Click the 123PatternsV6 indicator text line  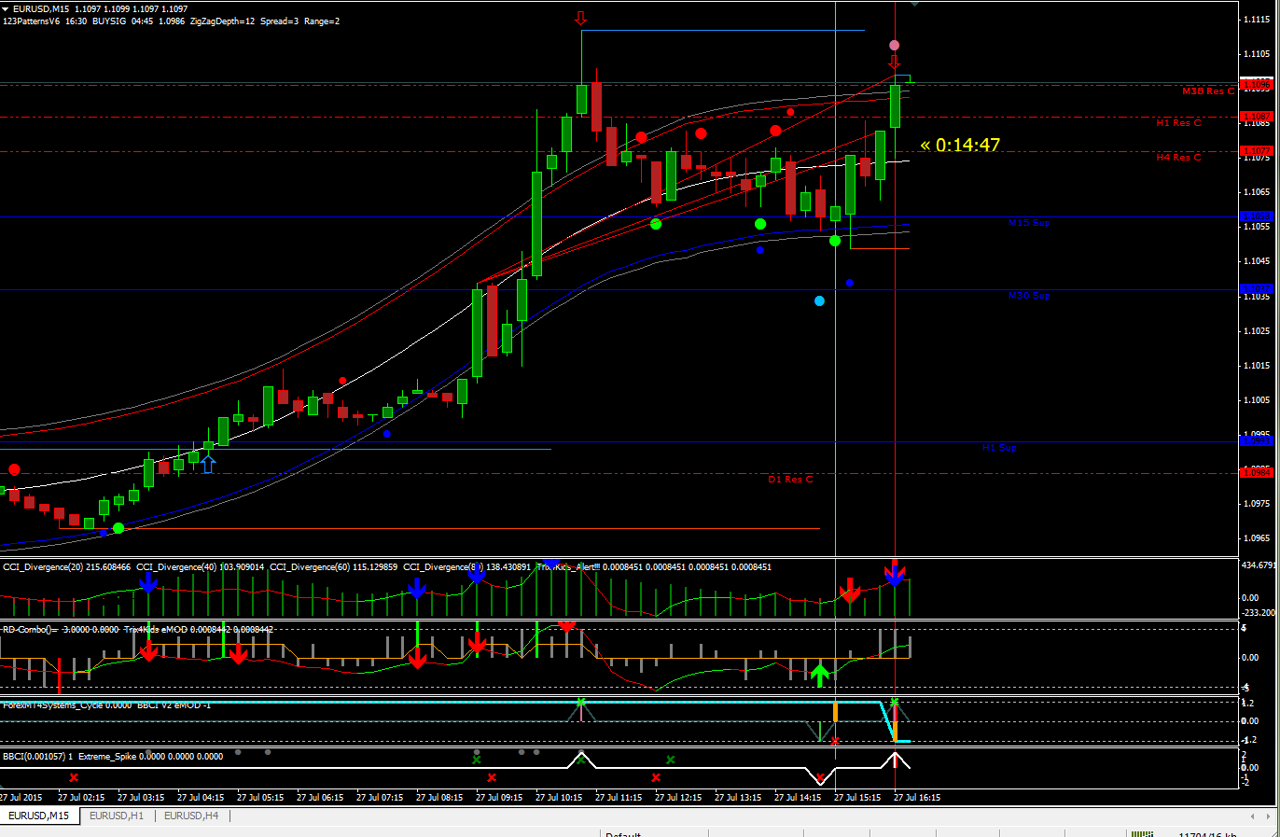(172, 21)
